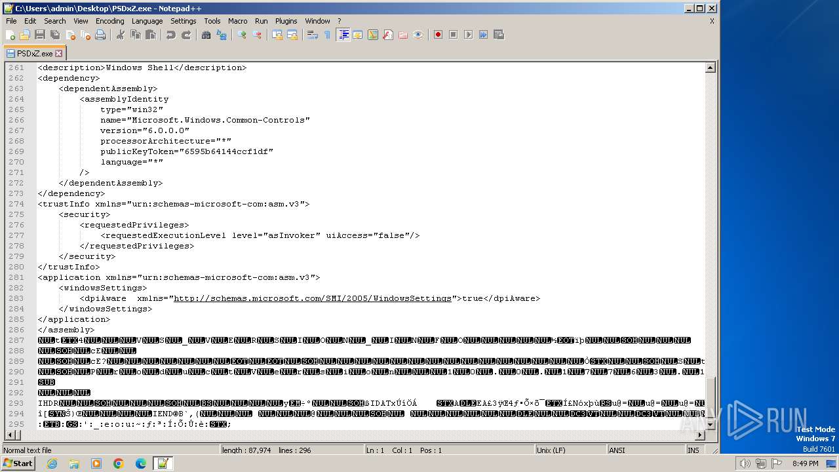This screenshot has width=839, height=472.
Task: Click the Redo arrow icon
Action: (x=186, y=35)
